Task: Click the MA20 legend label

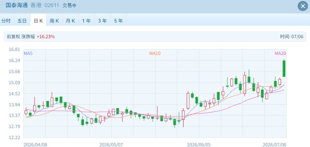Action: 280,53
